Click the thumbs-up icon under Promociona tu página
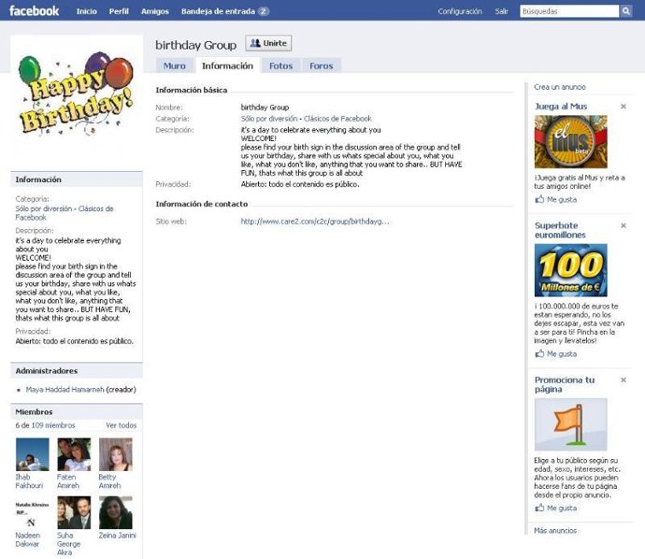This screenshot has width=645, height=559. (539, 508)
